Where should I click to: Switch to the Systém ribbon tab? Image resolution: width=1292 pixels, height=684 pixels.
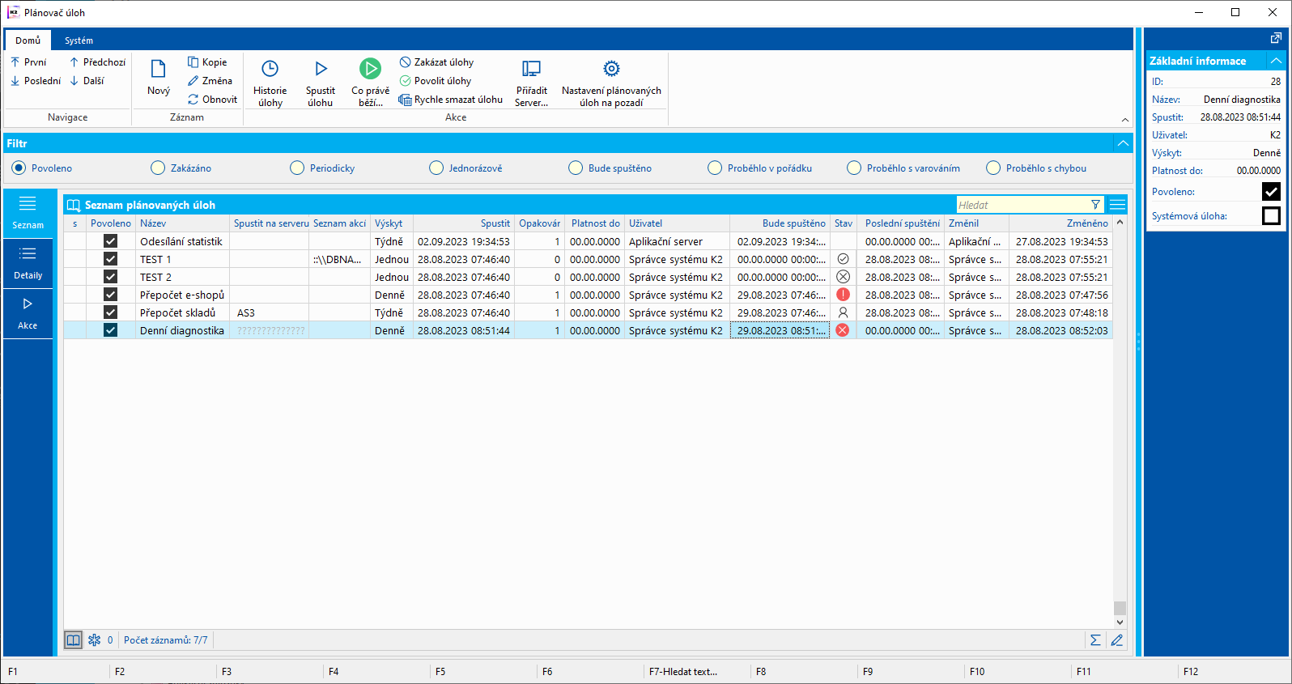coord(79,40)
